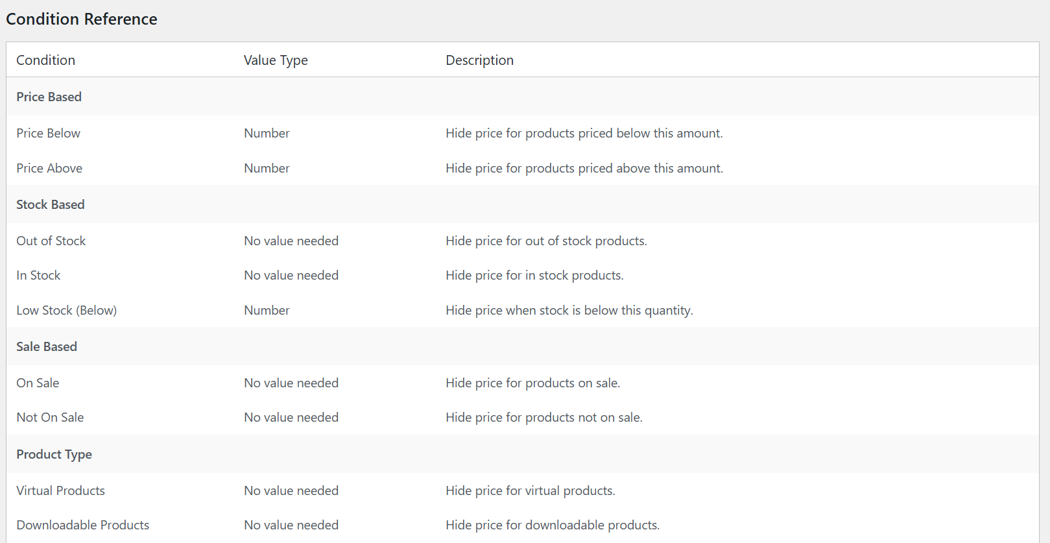Image resolution: width=1050 pixels, height=543 pixels.
Task: Click 'No value needed' in In Stock row
Action: coord(291,275)
